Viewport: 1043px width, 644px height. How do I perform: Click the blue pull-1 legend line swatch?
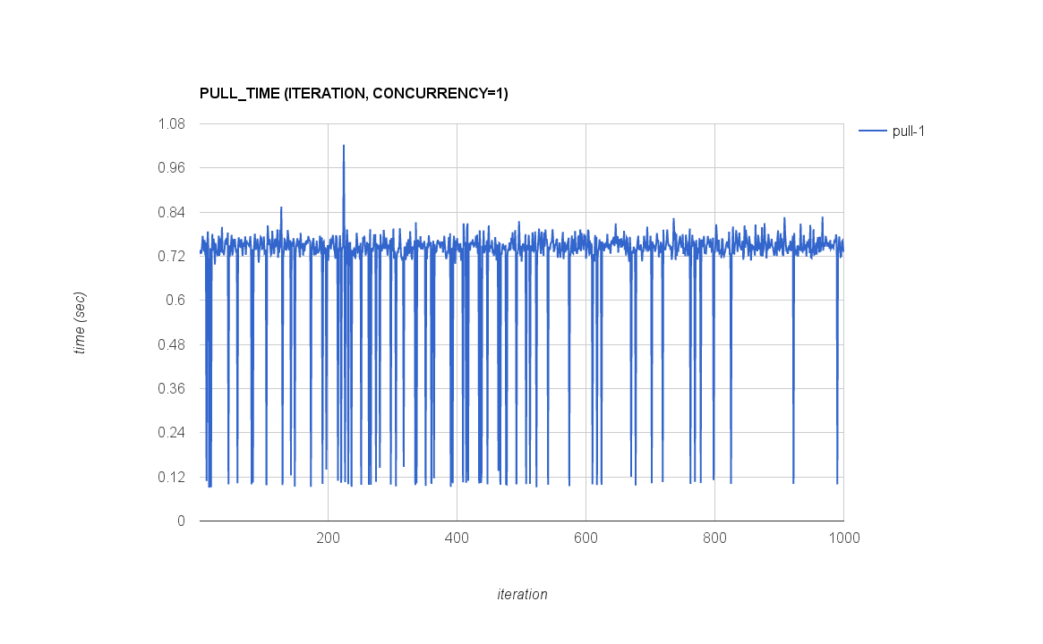tap(872, 131)
